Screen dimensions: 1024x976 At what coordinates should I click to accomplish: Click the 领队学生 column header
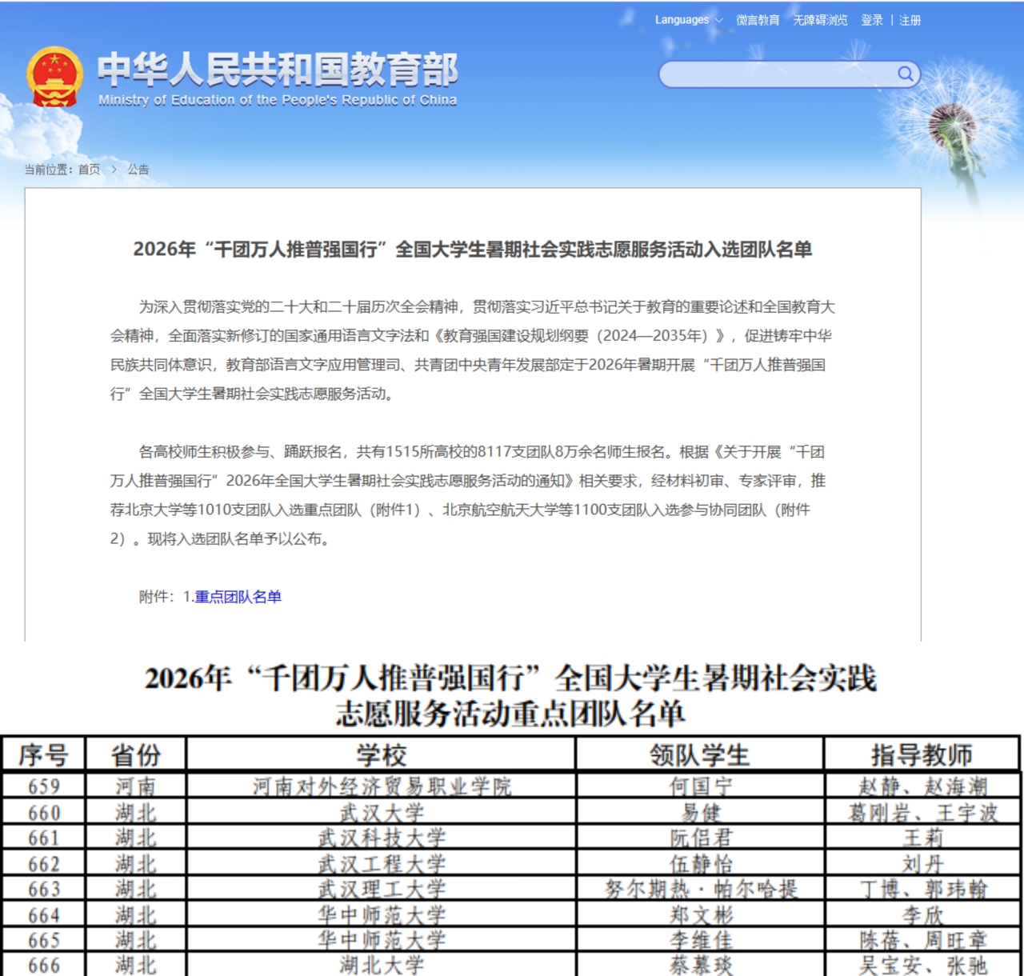pos(700,754)
